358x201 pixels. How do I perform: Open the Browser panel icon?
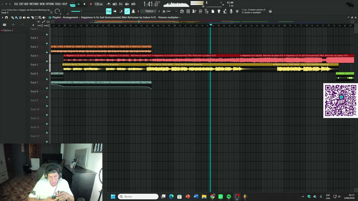click(x=206, y=11)
